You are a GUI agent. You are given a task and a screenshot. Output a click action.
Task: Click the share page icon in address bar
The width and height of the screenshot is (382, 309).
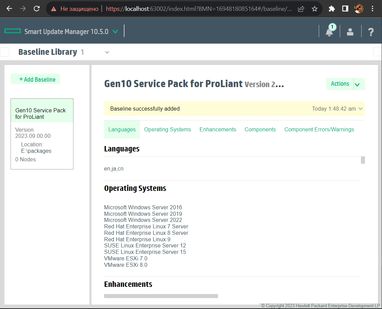(301, 9)
